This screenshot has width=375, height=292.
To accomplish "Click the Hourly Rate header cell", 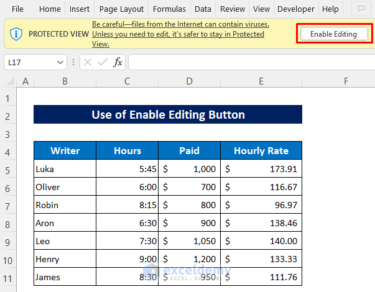I will [x=261, y=150].
